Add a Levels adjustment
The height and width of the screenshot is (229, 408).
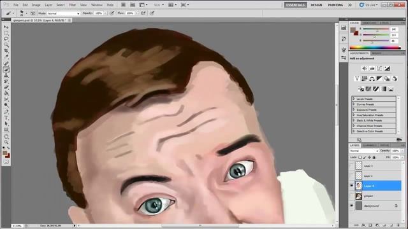(372, 69)
